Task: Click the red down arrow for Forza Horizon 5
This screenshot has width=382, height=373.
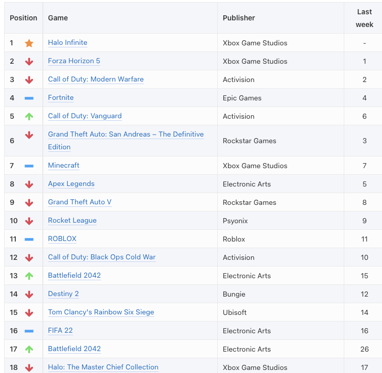Action: click(29, 61)
